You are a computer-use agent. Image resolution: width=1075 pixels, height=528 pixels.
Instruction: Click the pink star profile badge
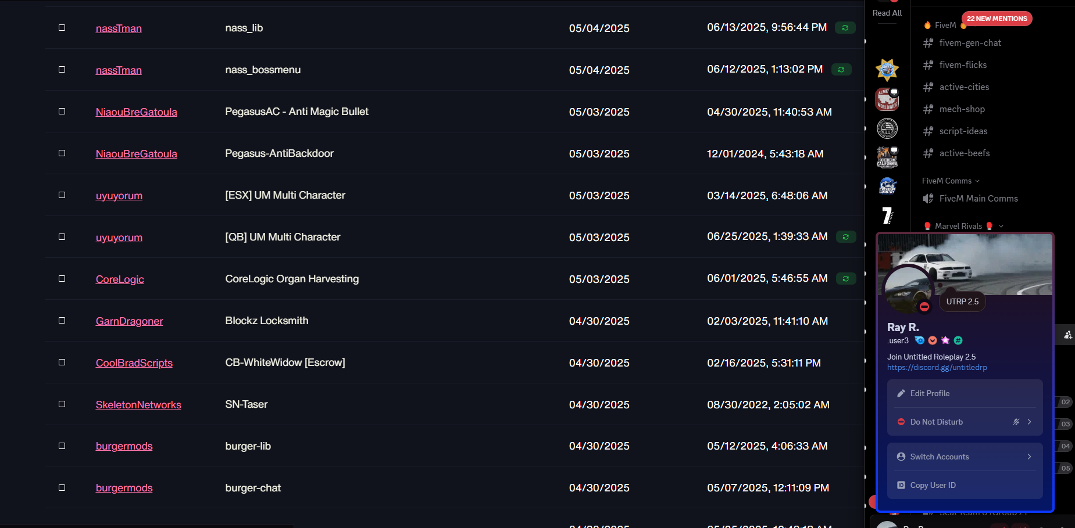[x=945, y=340]
